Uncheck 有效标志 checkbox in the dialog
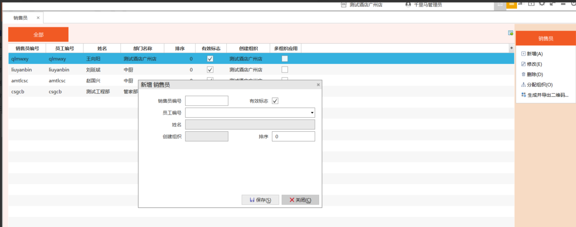576x227 pixels. 275,101
